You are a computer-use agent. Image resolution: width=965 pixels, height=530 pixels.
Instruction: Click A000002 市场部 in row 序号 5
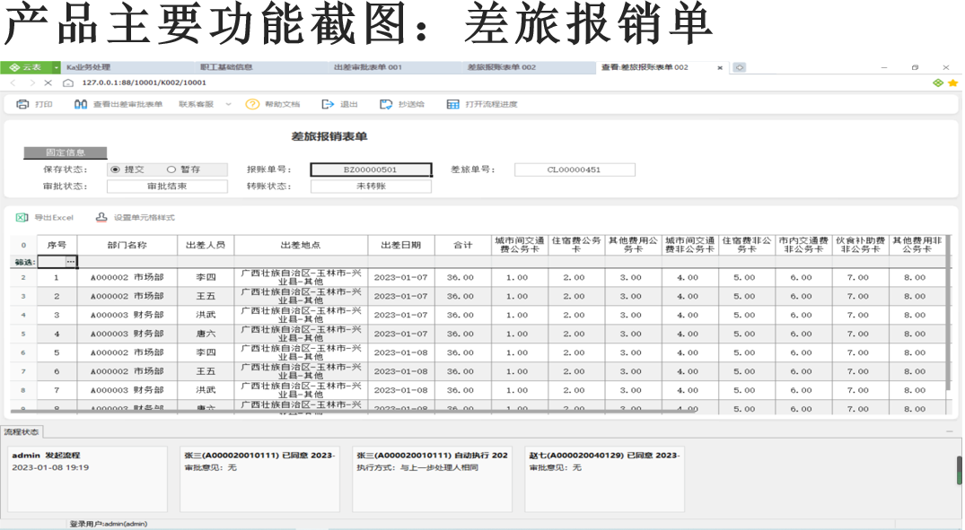tap(127, 353)
